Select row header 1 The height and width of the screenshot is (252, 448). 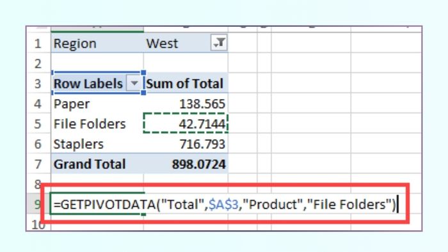pyautogui.click(x=38, y=43)
